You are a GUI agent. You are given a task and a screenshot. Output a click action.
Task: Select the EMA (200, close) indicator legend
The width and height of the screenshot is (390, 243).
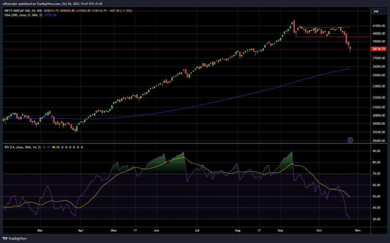tap(23, 15)
